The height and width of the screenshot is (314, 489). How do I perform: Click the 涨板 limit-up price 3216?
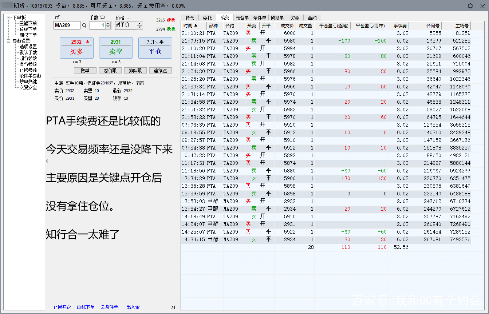[161, 20]
